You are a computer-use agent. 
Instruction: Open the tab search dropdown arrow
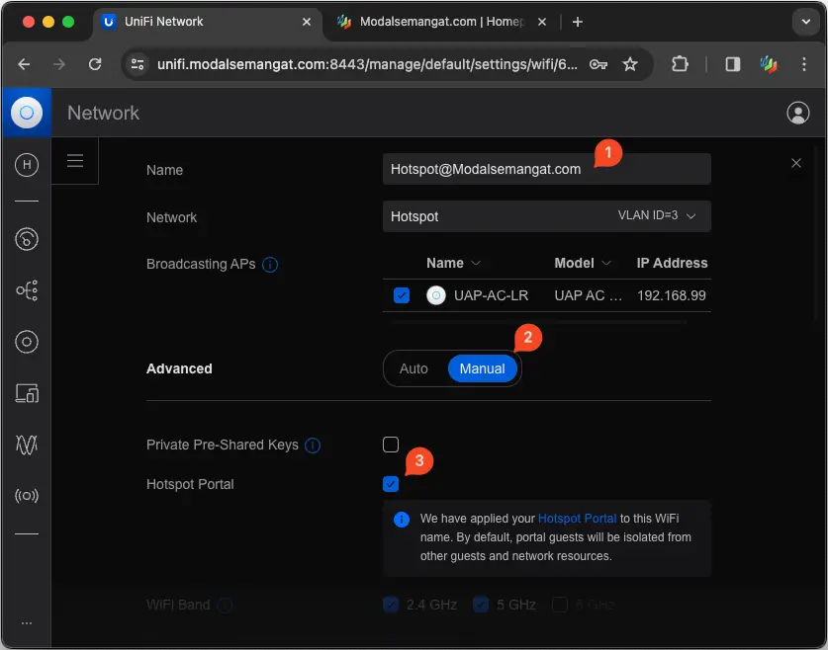click(806, 22)
